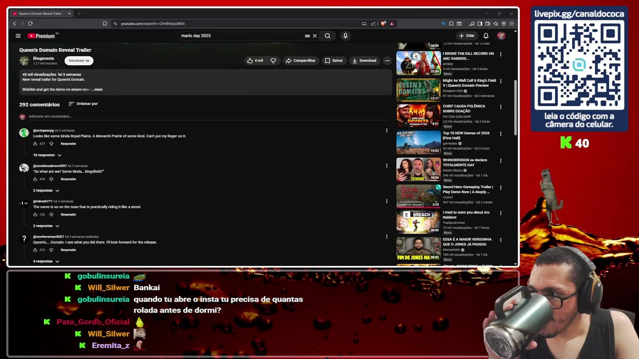Expand 2 respostas under @rokva5771
Screen dimensions: 639x359
46,226
